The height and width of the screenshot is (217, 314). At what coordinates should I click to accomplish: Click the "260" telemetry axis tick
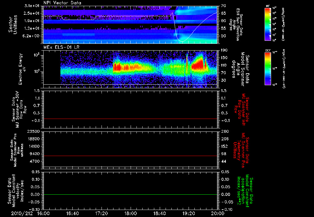(x=224, y=131)
